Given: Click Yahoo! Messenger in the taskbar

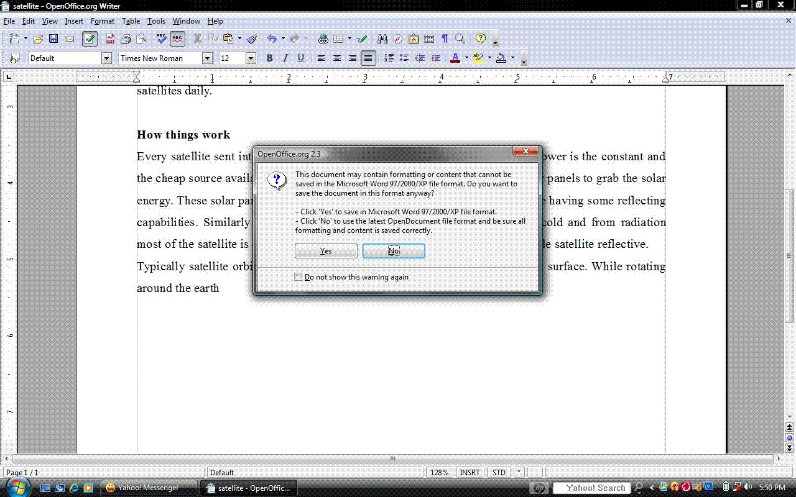Looking at the screenshot, I should pos(148,488).
